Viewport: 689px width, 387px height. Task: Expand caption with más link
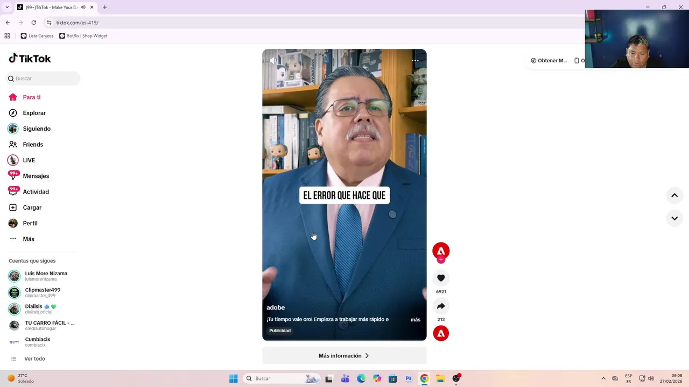(x=416, y=319)
